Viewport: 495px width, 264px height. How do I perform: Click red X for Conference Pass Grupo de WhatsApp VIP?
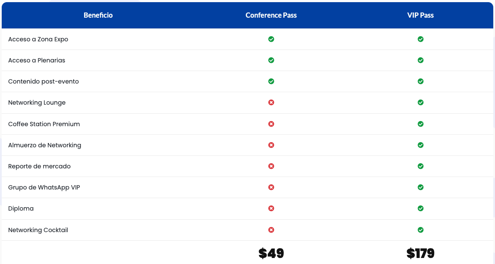(271, 187)
